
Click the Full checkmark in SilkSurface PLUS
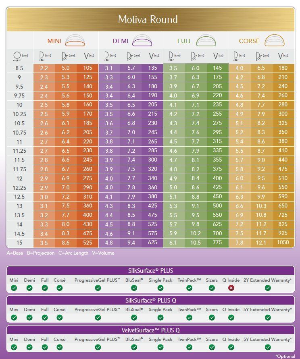click(x=45, y=288)
